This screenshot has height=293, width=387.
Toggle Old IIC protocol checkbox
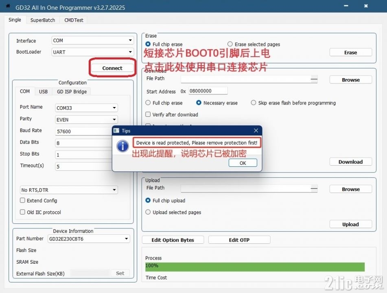(22, 212)
